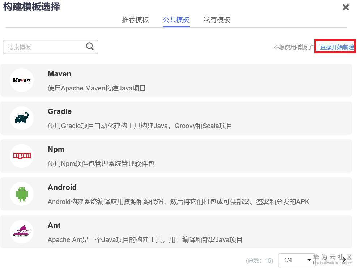Select the 公共模板 tab
Image resolution: width=357 pixels, height=268 pixels.
pos(176,20)
